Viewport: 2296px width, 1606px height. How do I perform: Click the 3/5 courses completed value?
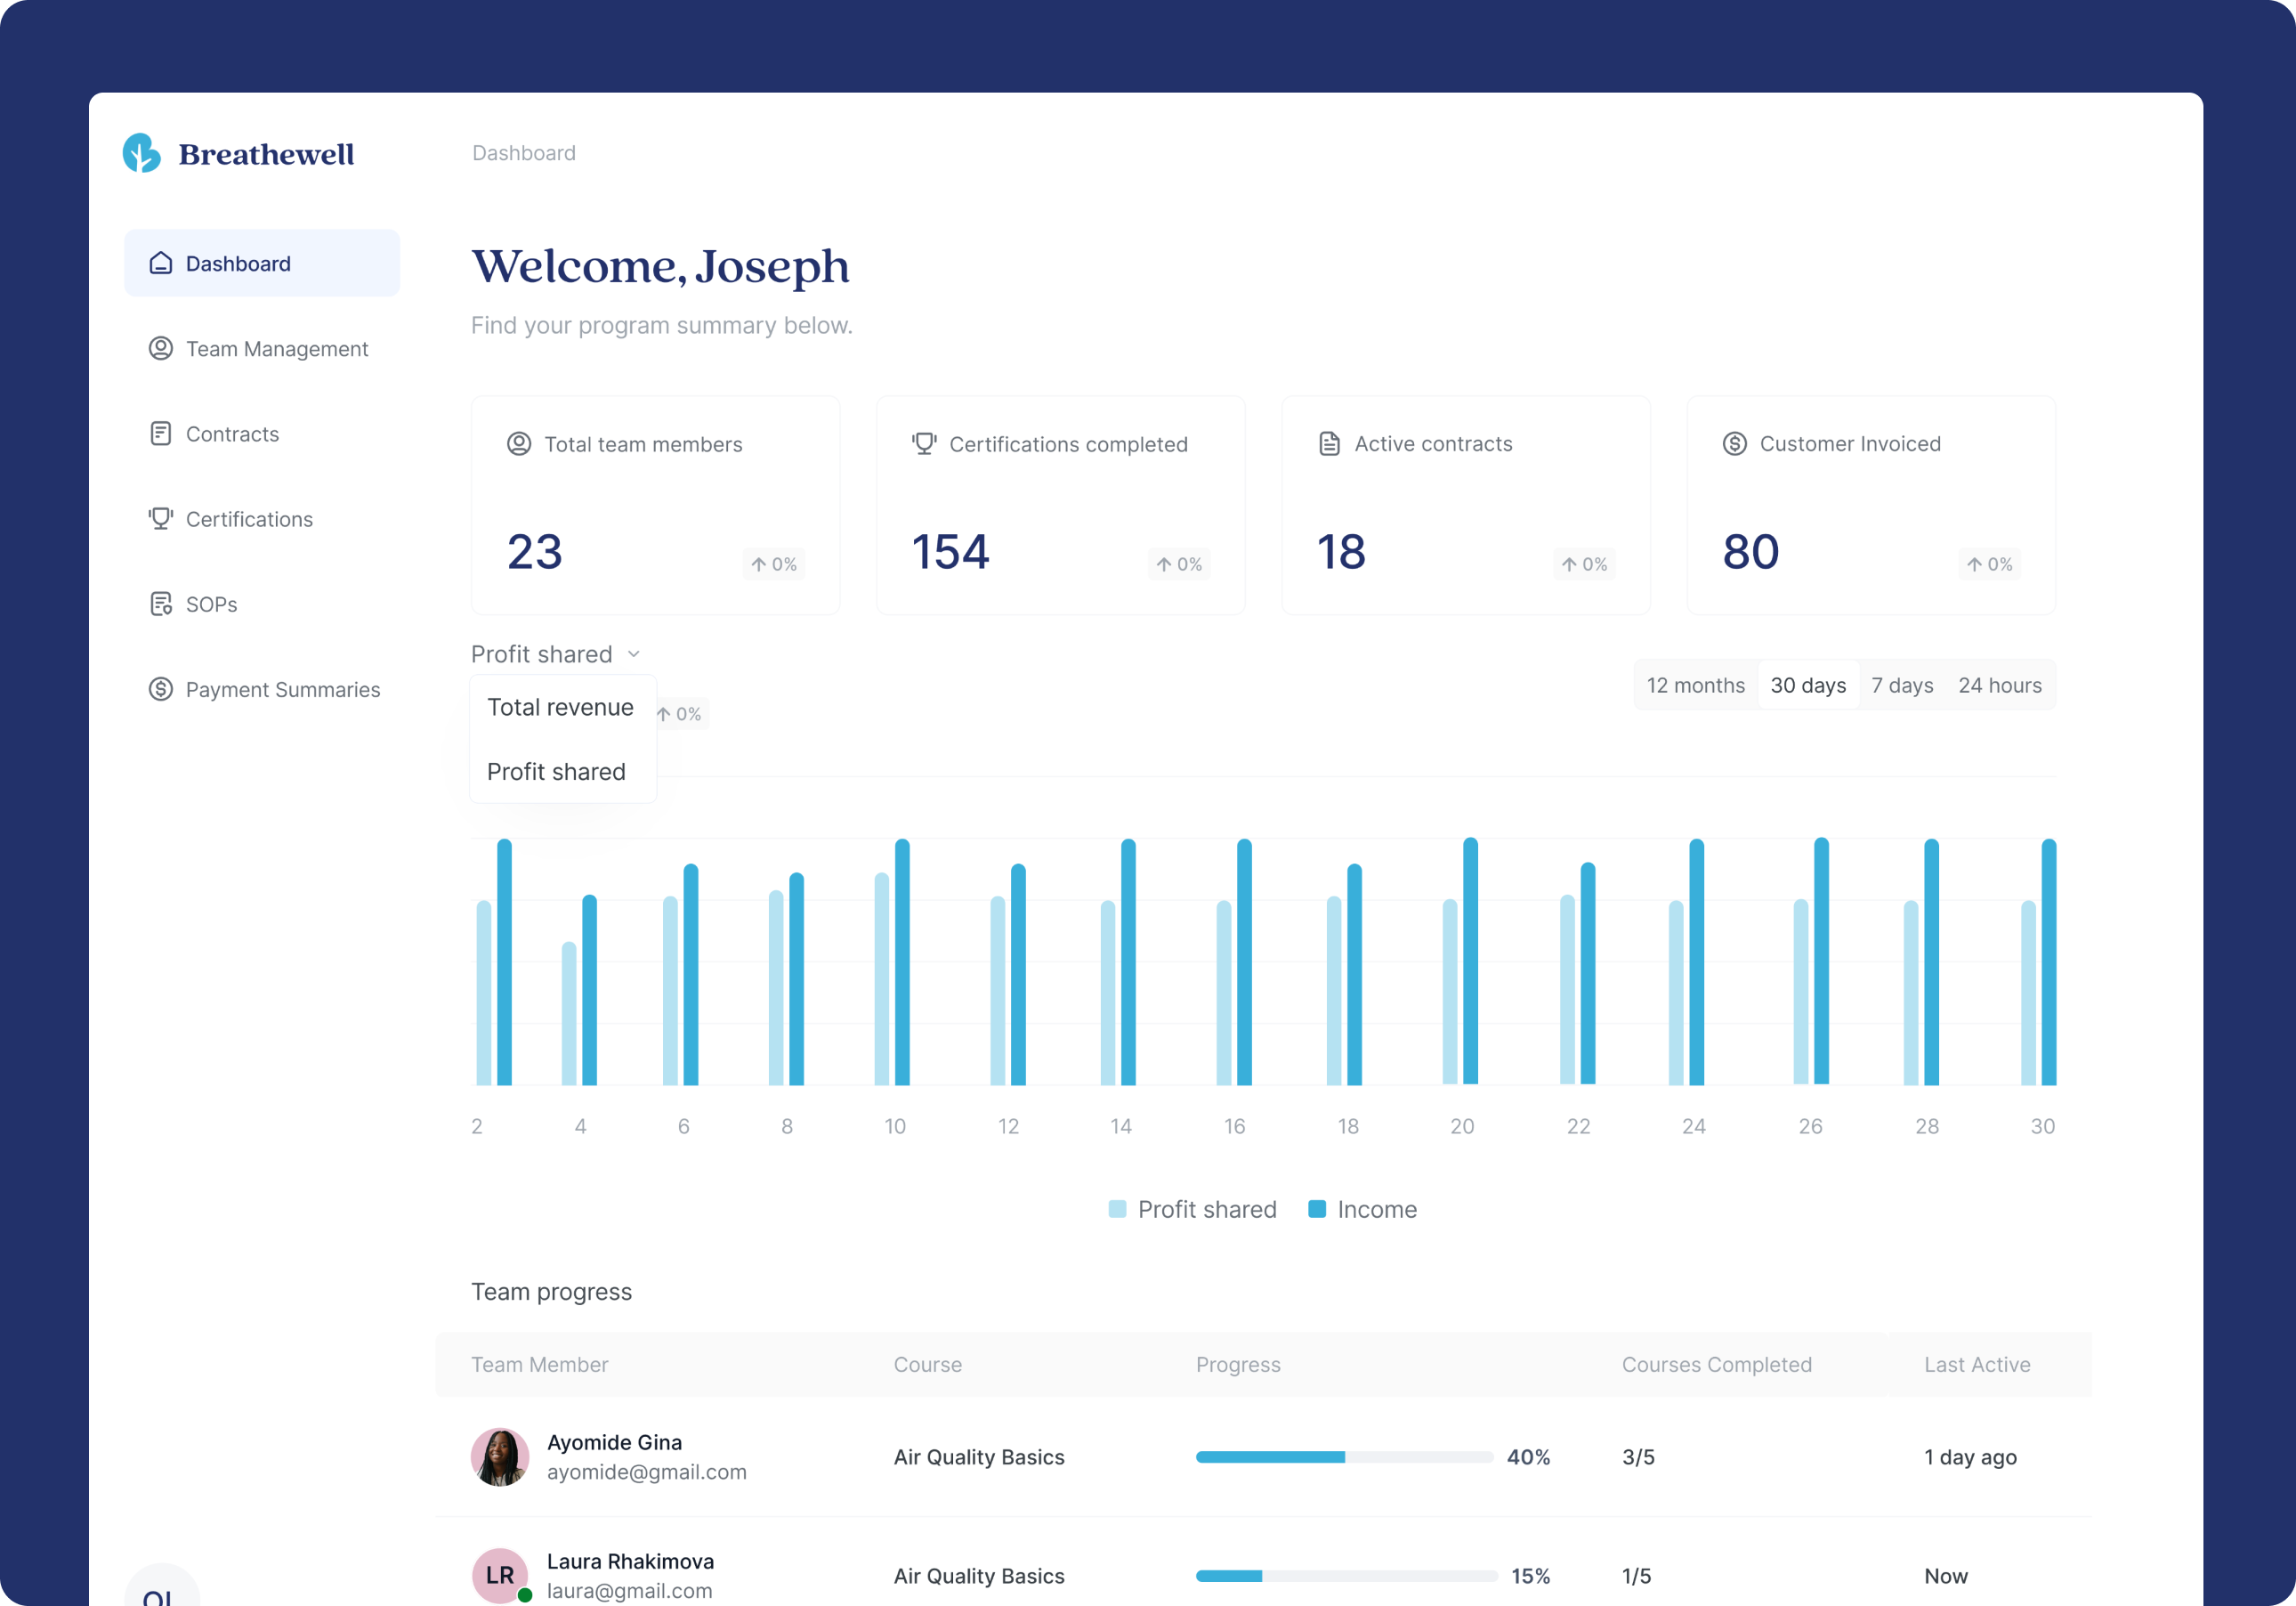point(1638,1457)
